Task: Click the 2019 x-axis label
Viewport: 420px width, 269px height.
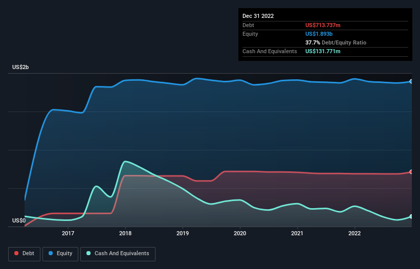Action: [x=183, y=233]
